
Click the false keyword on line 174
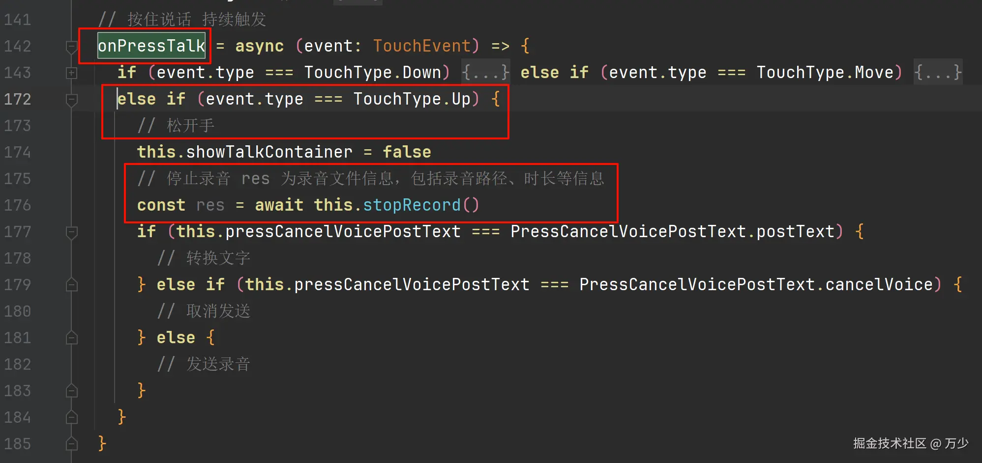407,152
